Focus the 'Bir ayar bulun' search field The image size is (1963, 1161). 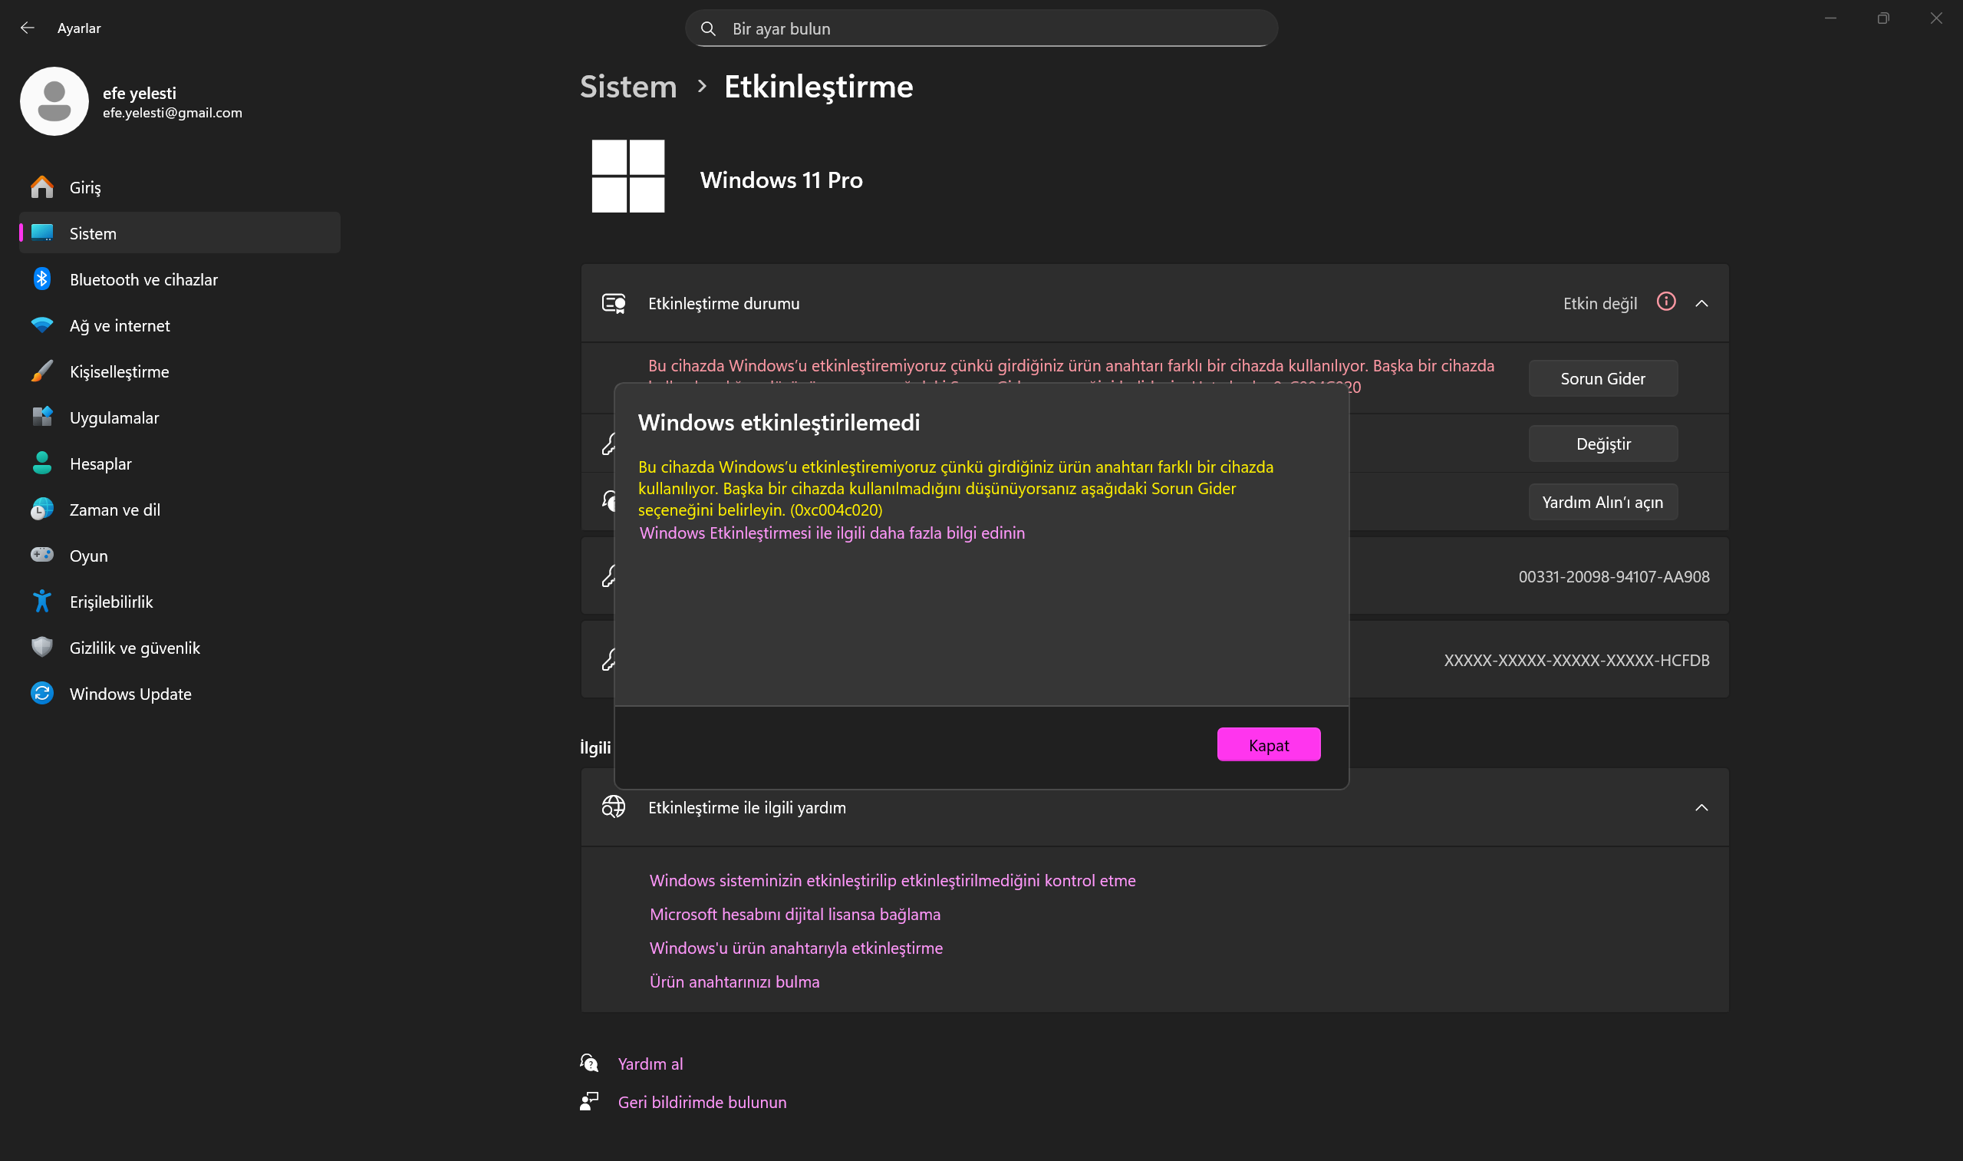coord(982,29)
